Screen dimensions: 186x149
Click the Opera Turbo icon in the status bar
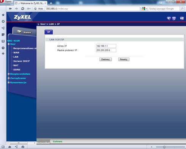point(23,147)
